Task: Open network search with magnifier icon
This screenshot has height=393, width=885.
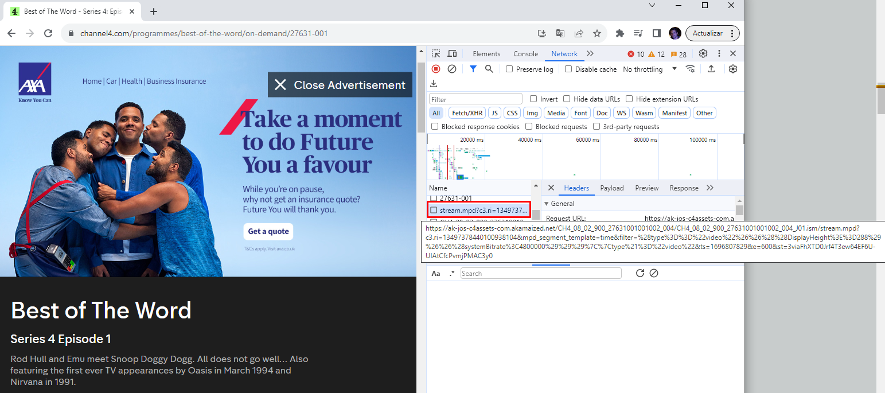Action: [x=489, y=69]
